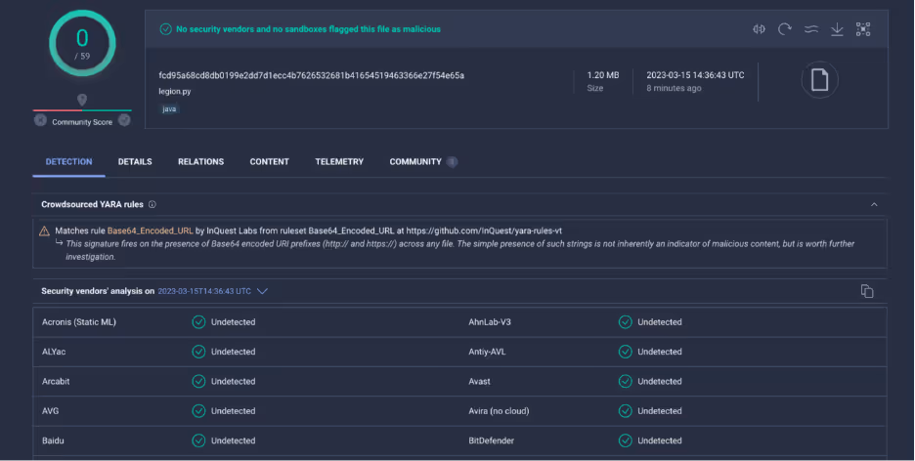Click the file hash string
The image size is (915, 461).
pos(312,75)
